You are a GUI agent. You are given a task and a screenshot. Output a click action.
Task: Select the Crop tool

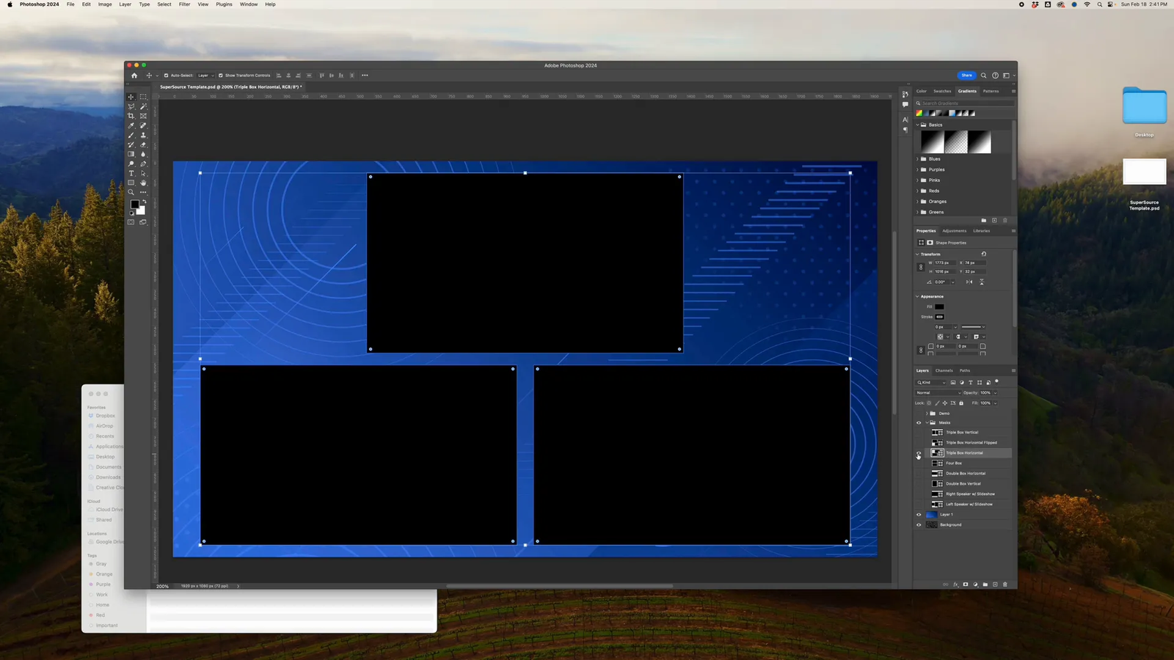coord(131,116)
